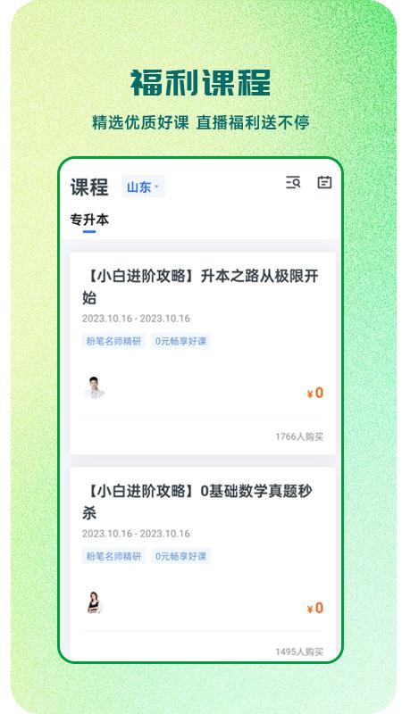
Task: Open the 0基础数学真题秒杀 course card
Action: (x=203, y=564)
